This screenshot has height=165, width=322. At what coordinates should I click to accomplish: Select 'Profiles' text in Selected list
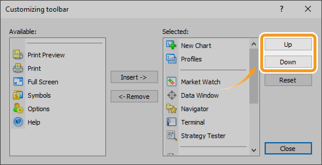coord(191,59)
